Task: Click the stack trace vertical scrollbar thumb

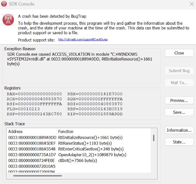Action: pos(154,138)
